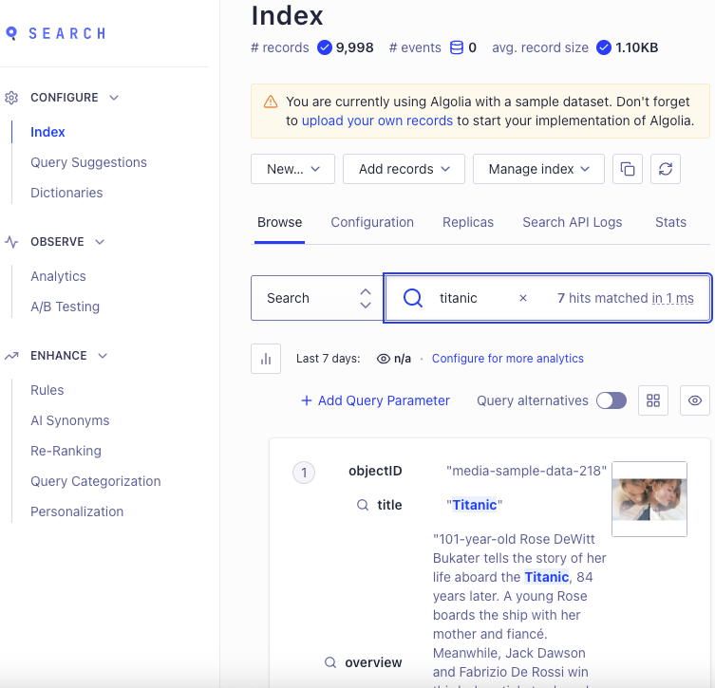Clear the titanic query with the X
715x688 pixels.
tap(523, 298)
